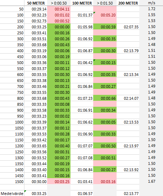The width and height of the screenshot is (163, 196).
Task: Select average 100 meter cell 01:06.57
Action: tap(82, 194)
